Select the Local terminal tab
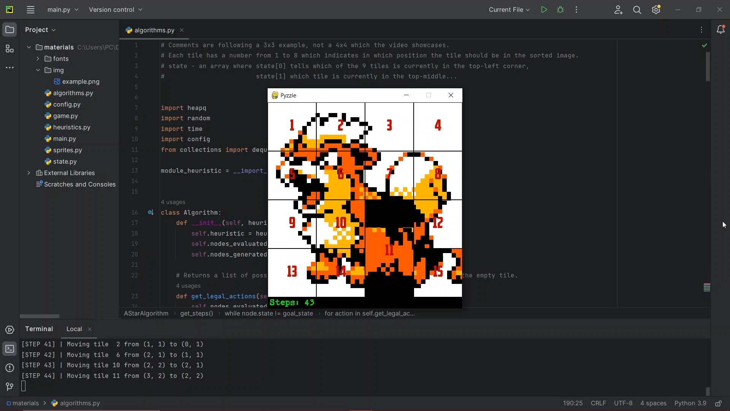This screenshot has height=411, width=730. 74,330
